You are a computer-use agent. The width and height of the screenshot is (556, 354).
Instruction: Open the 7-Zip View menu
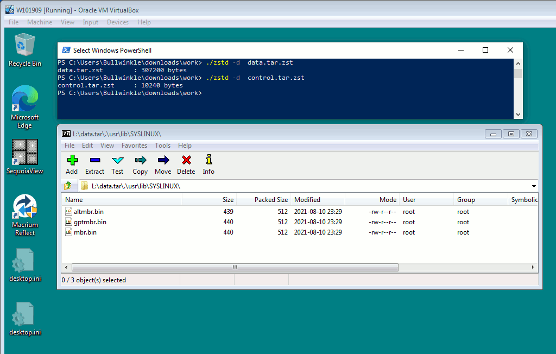[x=107, y=146]
